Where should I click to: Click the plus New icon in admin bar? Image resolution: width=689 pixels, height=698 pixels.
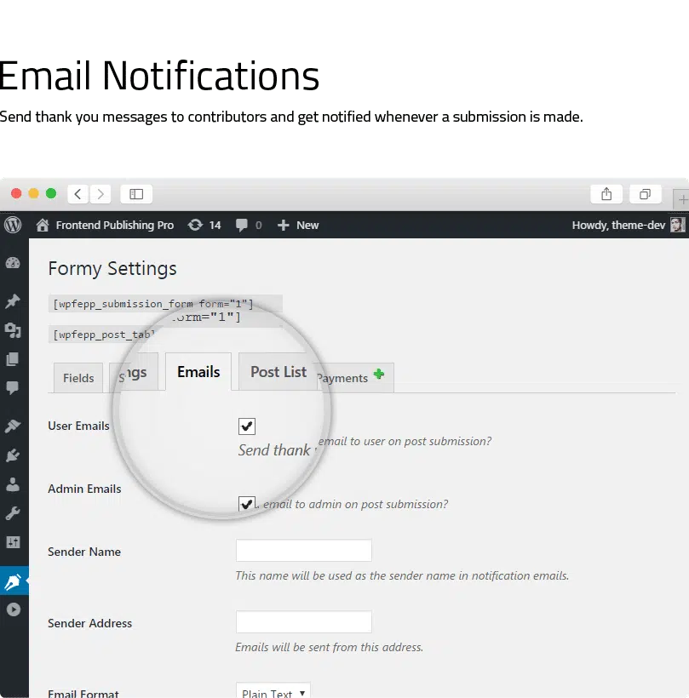[284, 226]
